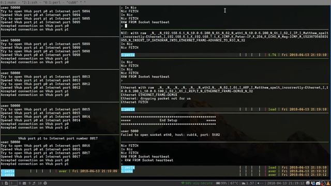
Task: Switch to workspace 9 with the music icon
Action: click(32, 183)
